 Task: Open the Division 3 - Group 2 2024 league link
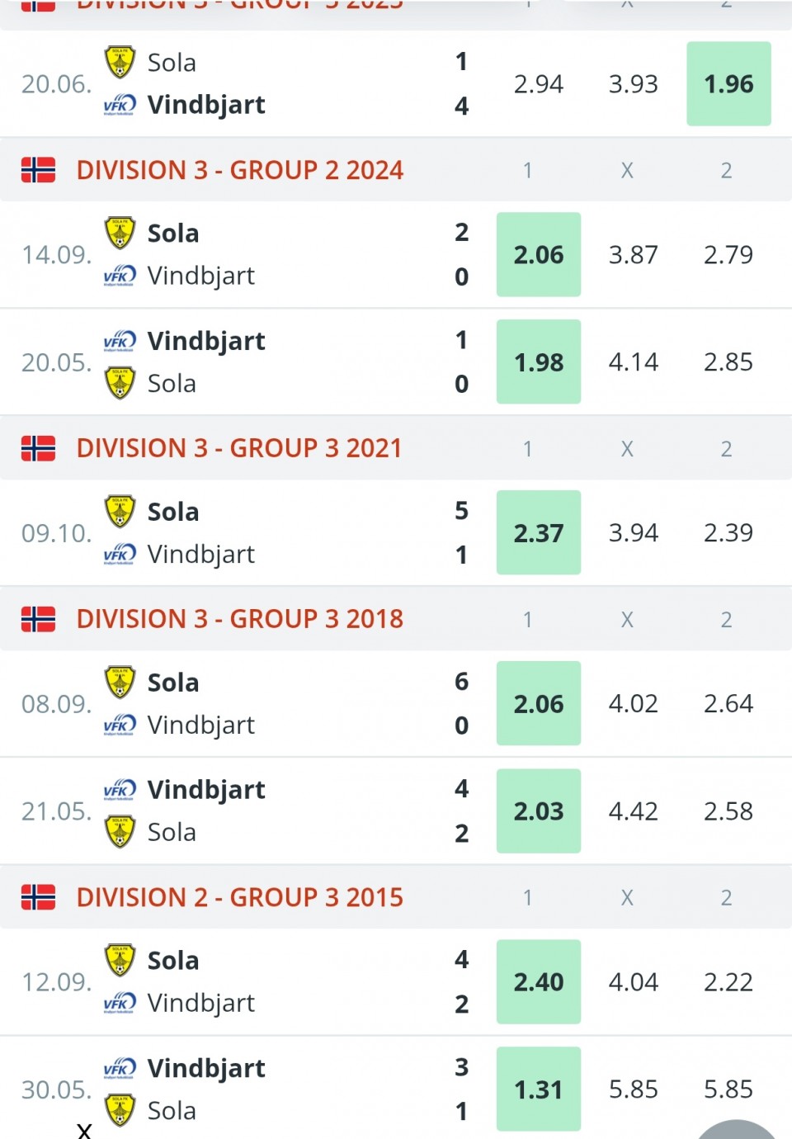[x=240, y=170]
